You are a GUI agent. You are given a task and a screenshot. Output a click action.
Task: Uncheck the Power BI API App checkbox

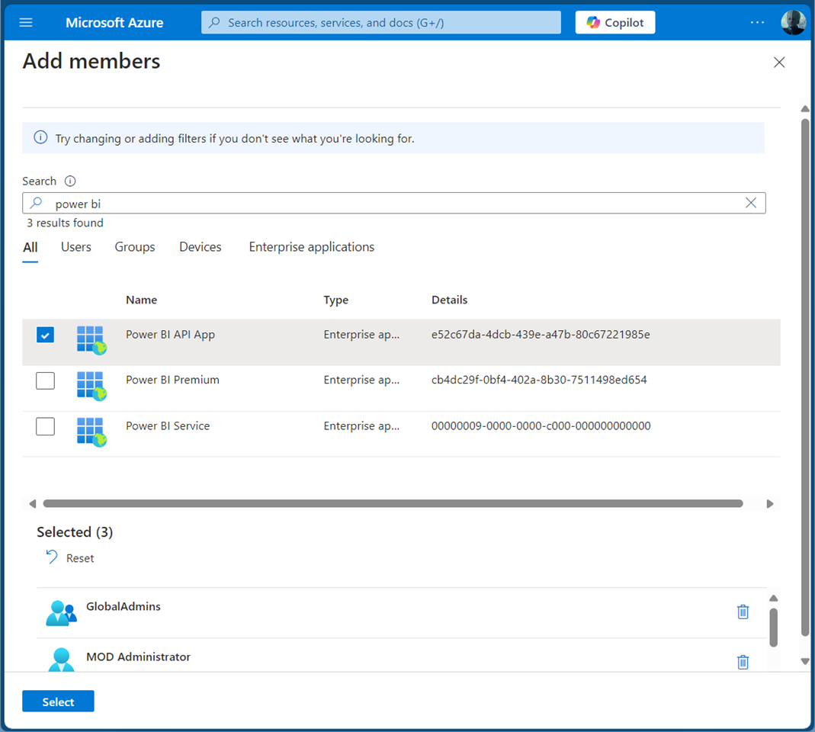pos(46,335)
